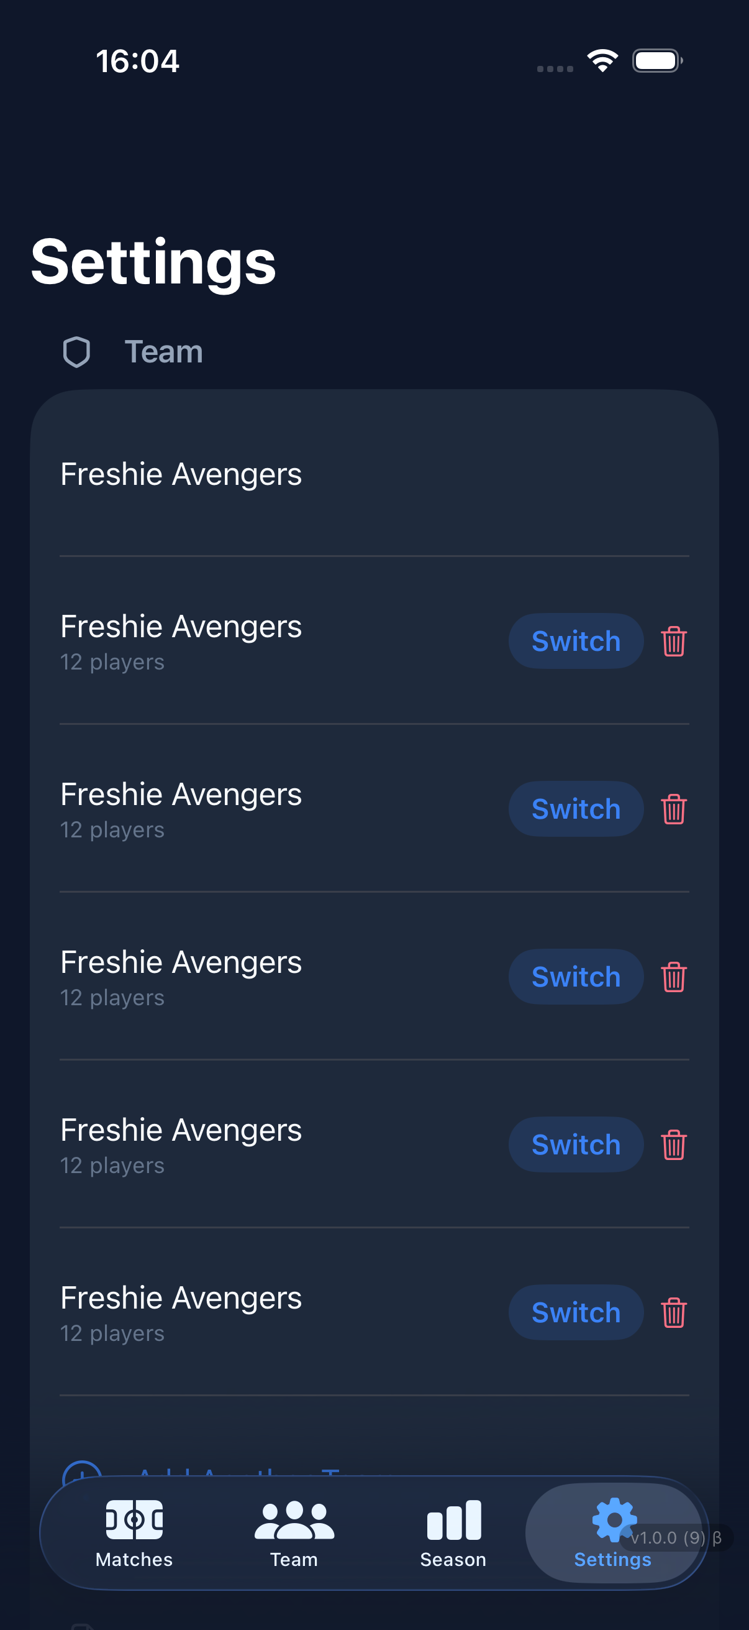Remove the third team using its trash icon
This screenshot has height=1630, width=749.
click(x=674, y=977)
